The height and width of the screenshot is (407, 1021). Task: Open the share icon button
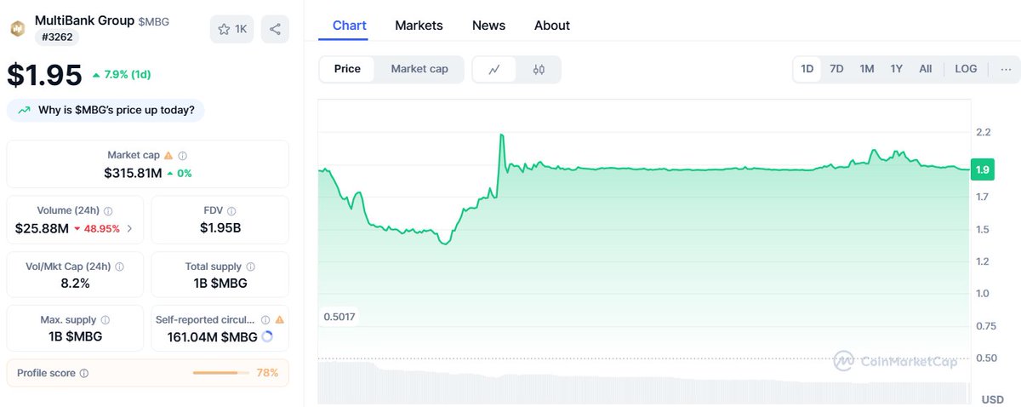(x=275, y=29)
